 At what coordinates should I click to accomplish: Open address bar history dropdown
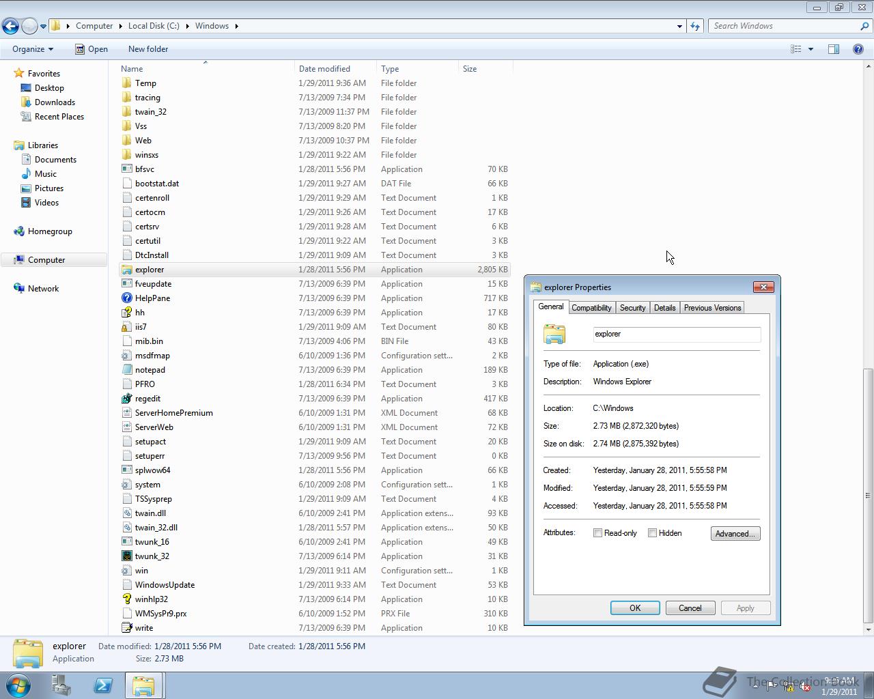click(x=679, y=26)
